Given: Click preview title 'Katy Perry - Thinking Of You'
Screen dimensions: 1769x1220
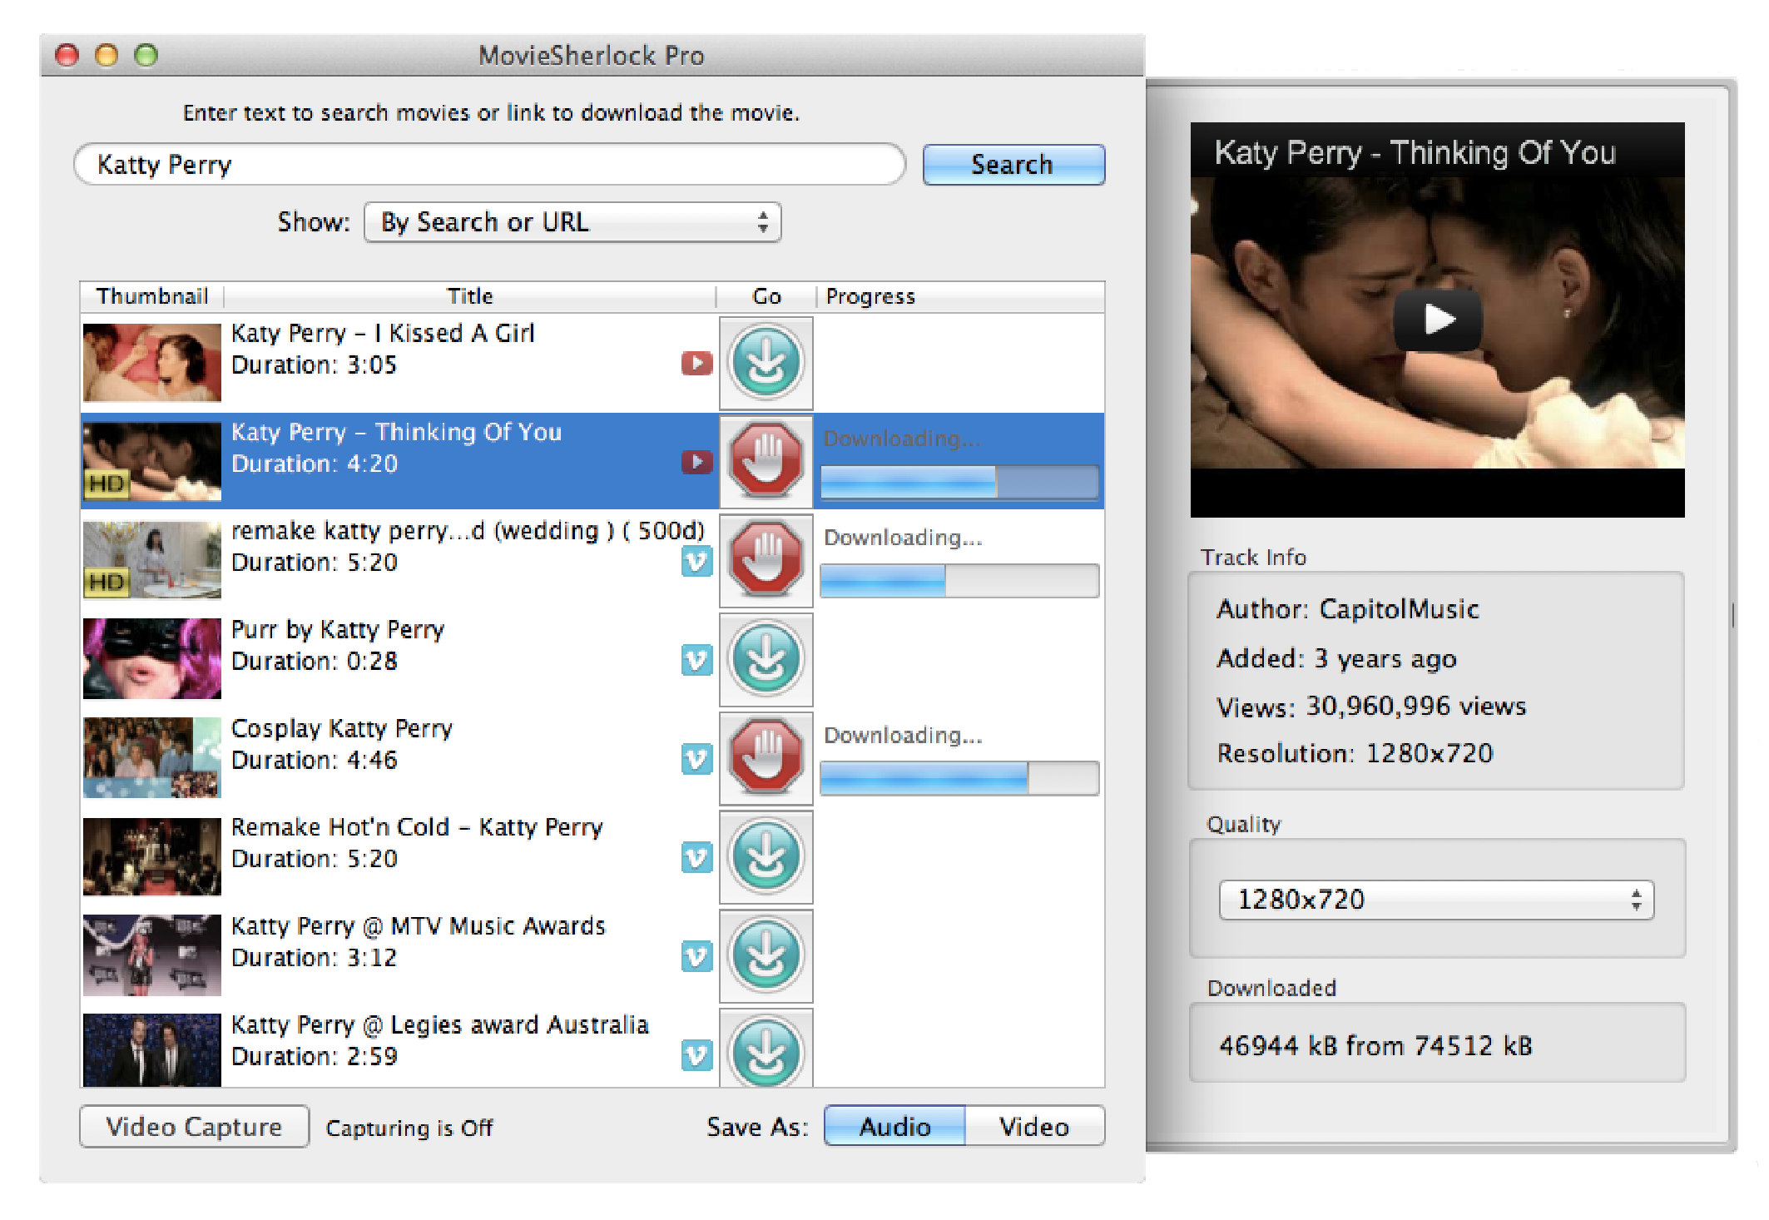Looking at the screenshot, I should click(x=1415, y=153).
